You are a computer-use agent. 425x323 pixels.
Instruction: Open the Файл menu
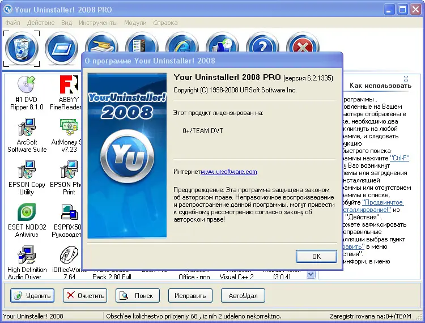[12, 23]
